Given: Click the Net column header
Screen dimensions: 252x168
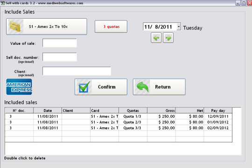Looking at the screenshot, I should point(190,111).
